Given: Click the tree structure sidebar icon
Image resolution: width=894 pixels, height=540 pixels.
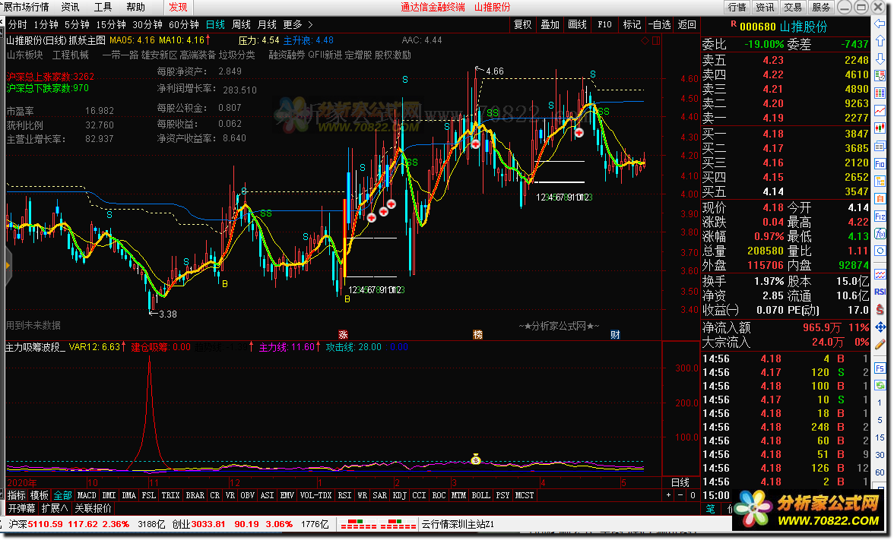Looking at the screenshot, I should coord(880,181).
